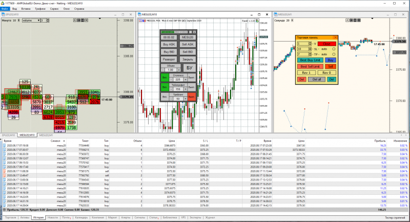Click the TP value stepper in the yellow panel

[x=310, y=54]
